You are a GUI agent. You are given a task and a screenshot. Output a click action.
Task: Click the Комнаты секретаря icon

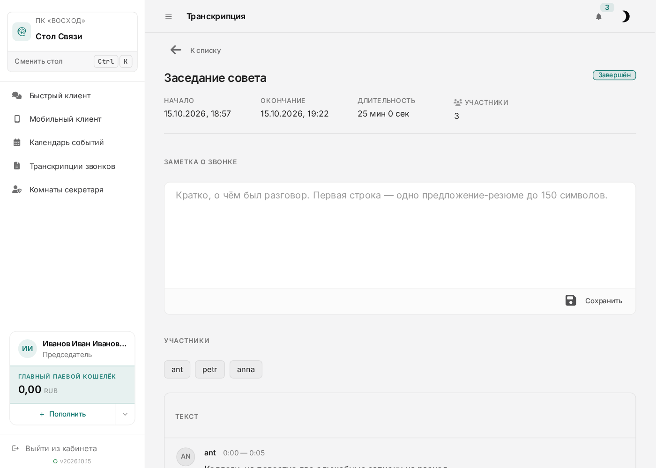(x=17, y=190)
